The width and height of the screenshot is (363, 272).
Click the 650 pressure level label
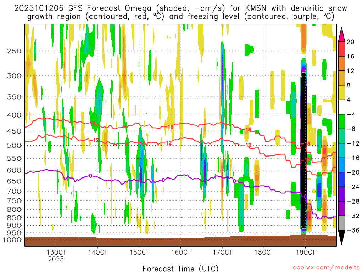coord(14,181)
